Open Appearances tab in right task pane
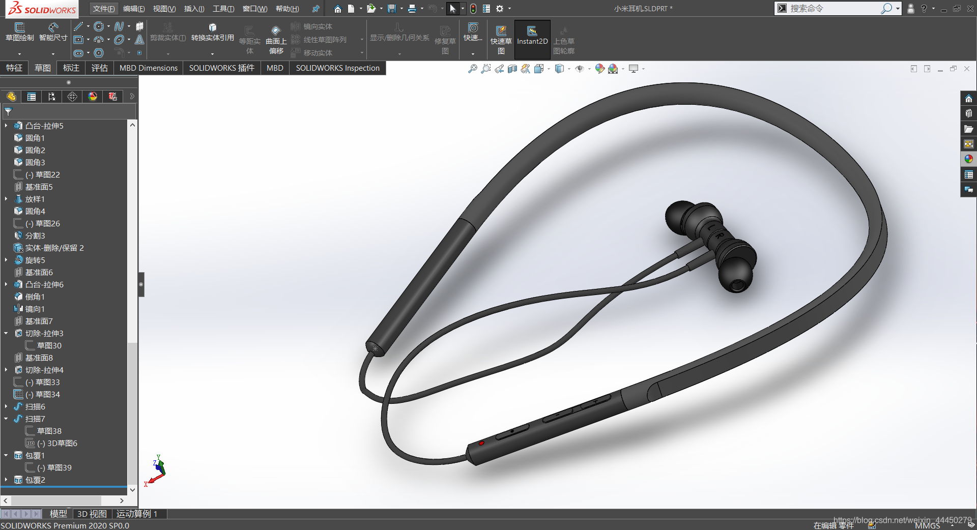 (x=968, y=159)
